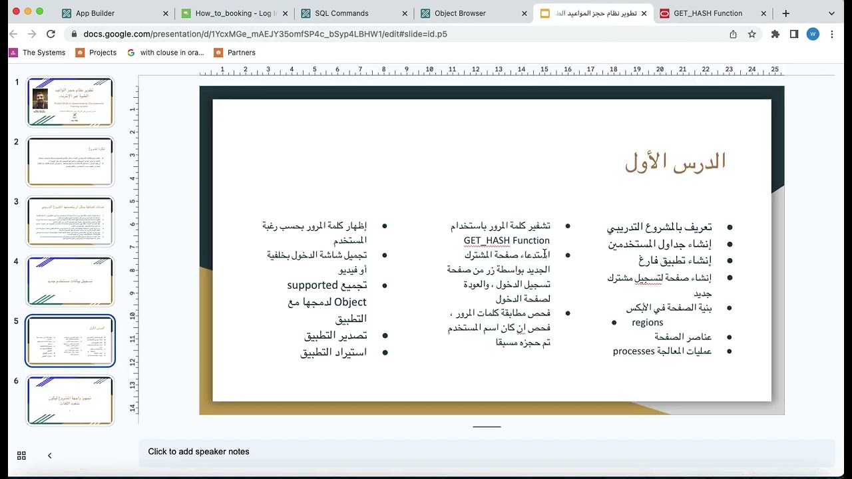The image size is (852, 479).
Task: Open the tab search dropdown arrow
Action: coord(831,13)
